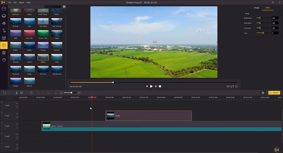
Task: Open the Text panel in sidebar
Action: (x=4, y=31)
